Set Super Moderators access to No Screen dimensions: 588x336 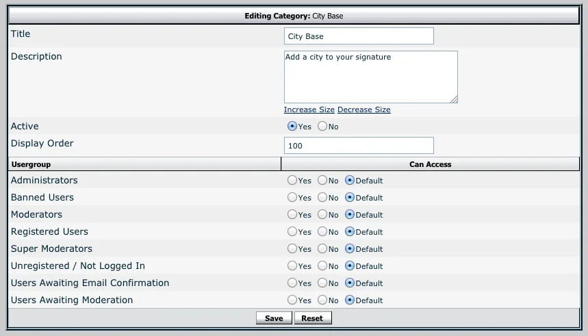(x=322, y=249)
